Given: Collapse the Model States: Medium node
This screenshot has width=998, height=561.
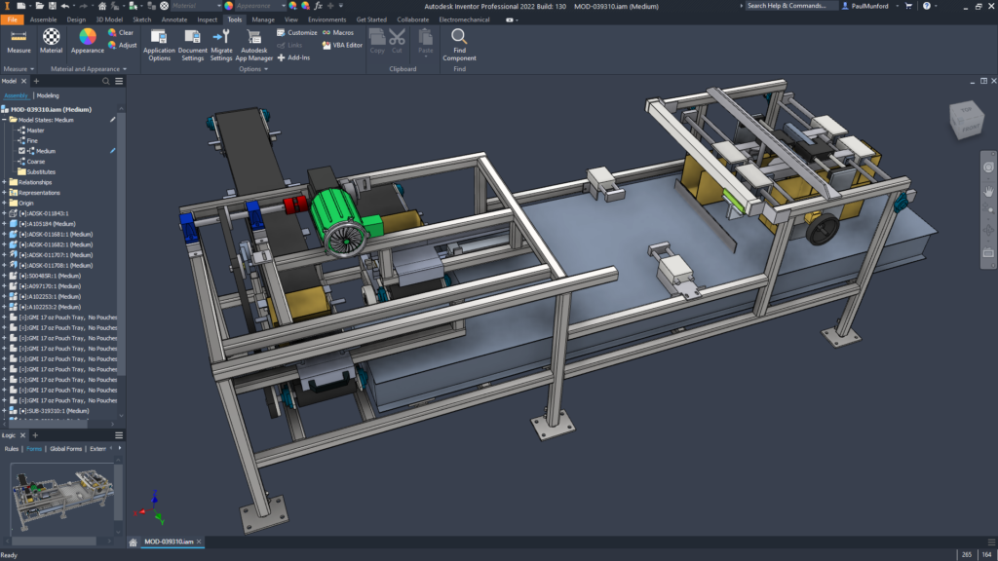Looking at the screenshot, I should pos(5,120).
